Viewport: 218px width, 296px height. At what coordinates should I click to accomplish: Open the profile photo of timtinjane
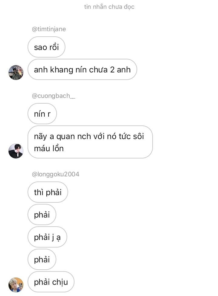click(x=16, y=72)
